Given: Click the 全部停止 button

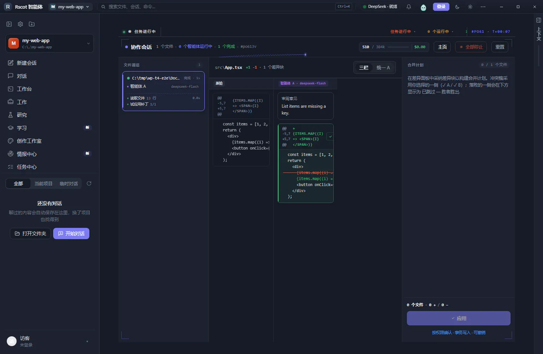Looking at the screenshot, I should click(x=471, y=47).
